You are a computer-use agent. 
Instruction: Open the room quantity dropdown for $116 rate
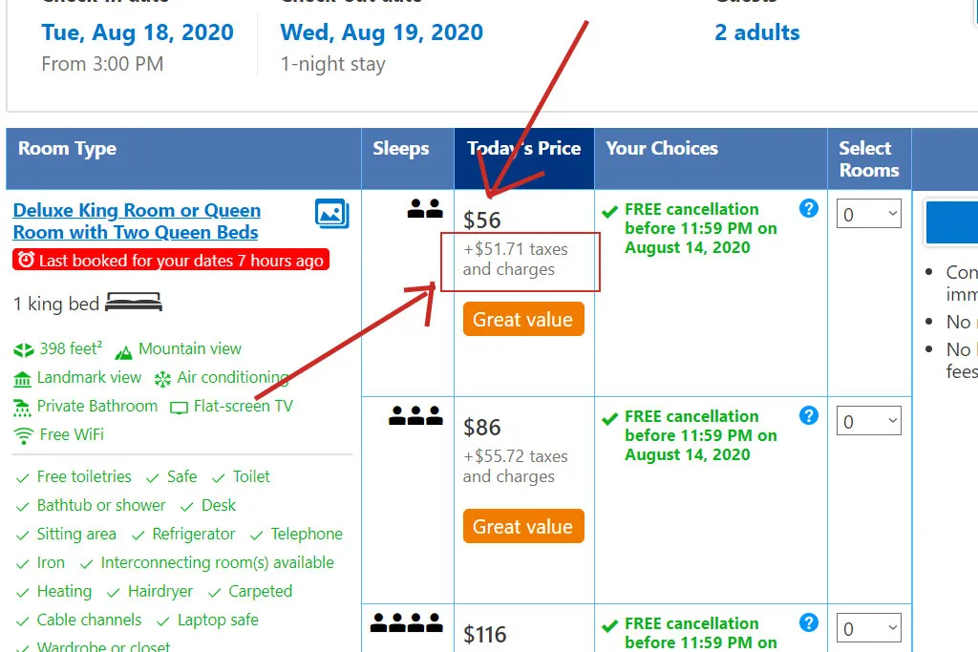click(869, 628)
